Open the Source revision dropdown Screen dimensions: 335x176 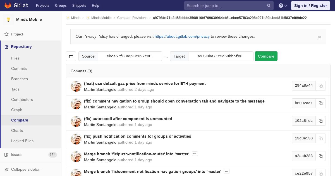130,56
